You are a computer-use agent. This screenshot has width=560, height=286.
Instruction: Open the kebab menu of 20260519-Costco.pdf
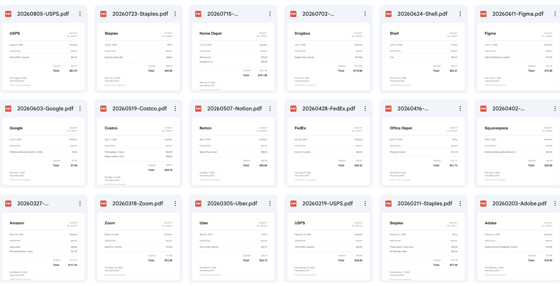tap(175, 109)
